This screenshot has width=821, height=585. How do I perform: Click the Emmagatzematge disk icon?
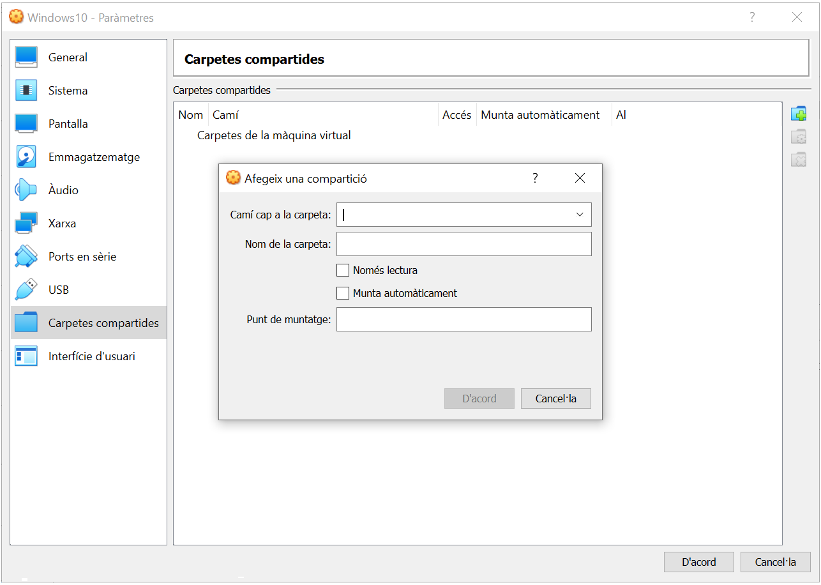[26, 157]
